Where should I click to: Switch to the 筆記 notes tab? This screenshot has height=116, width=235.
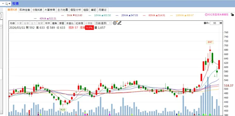coord(93,10)
